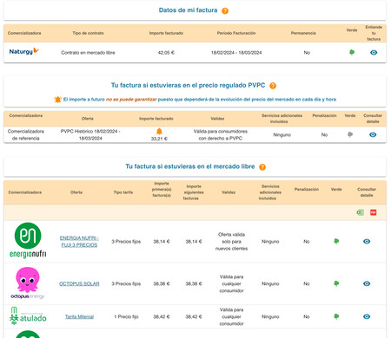
Task: Click green leaf icon in Naturgy row
Action: [352, 52]
